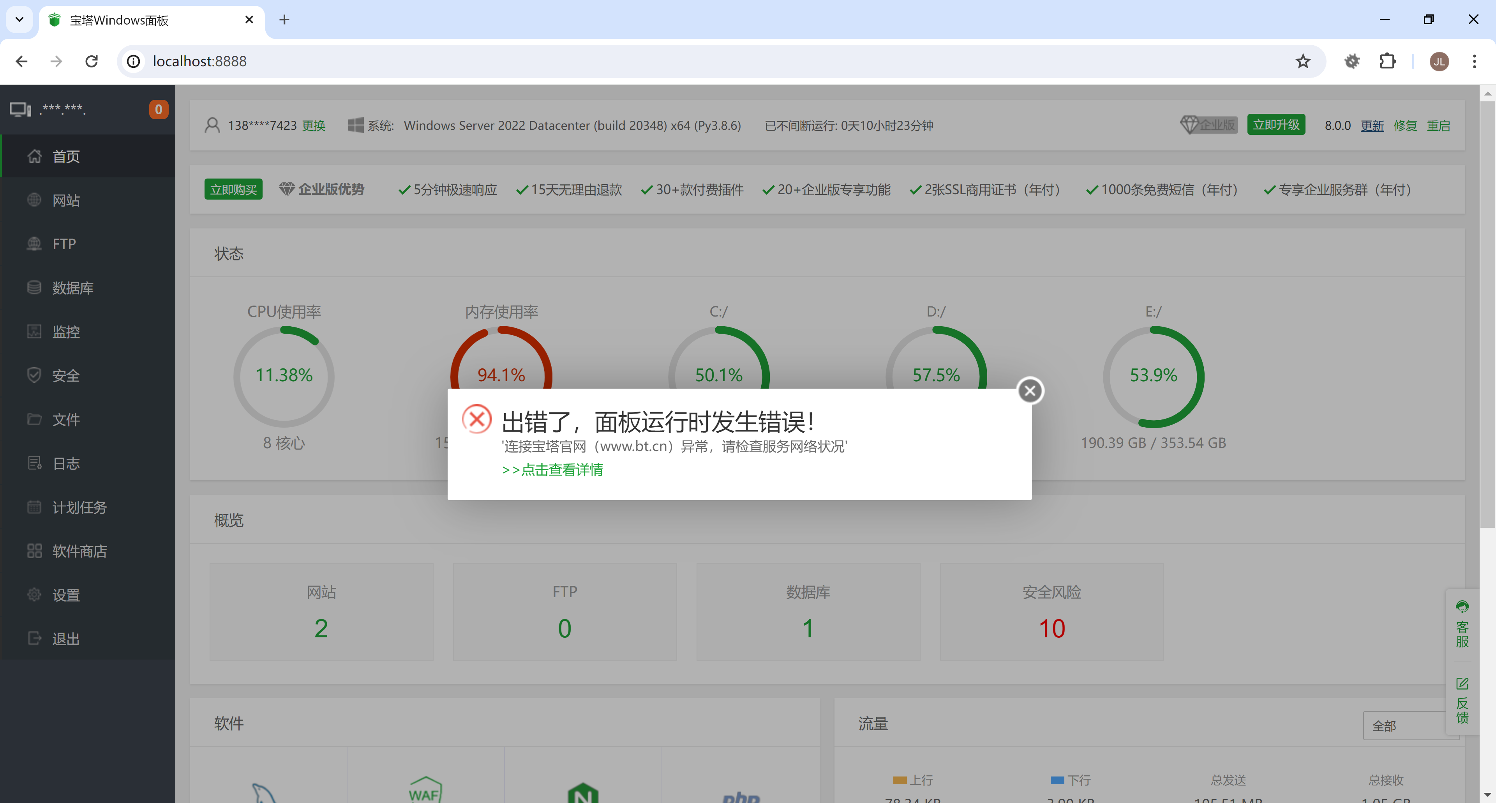This screenshot has width=1496, height=803.
Task: Click the 软件商店 grid icon in sidebar
Action: click(34, 551)
